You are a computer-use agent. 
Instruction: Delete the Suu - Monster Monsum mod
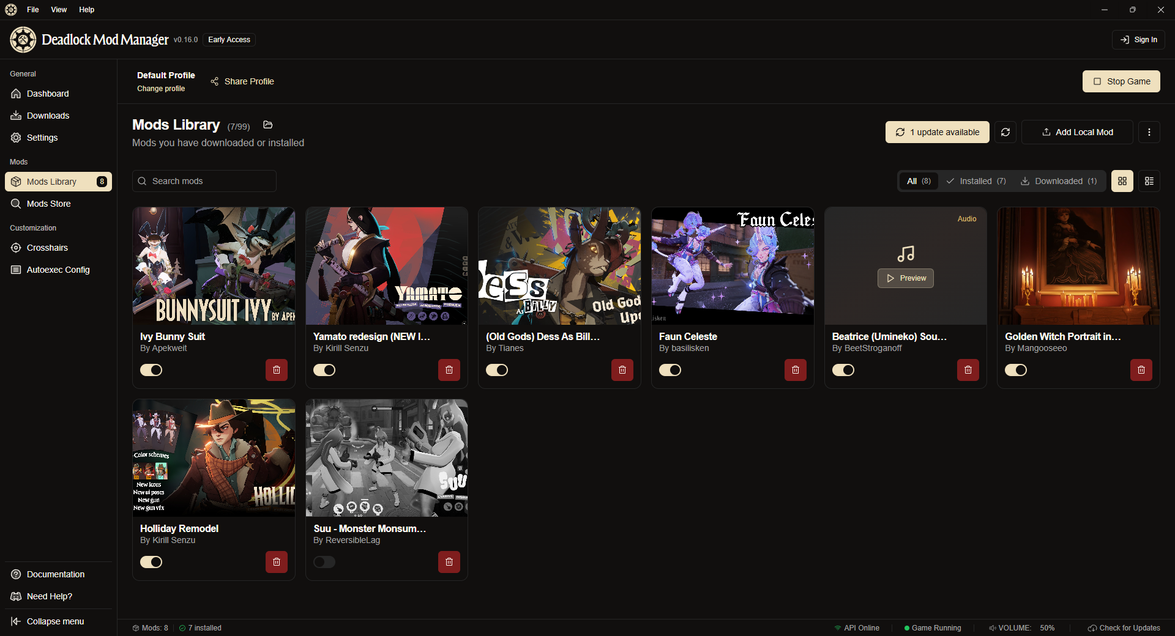(x=449, y=562)
